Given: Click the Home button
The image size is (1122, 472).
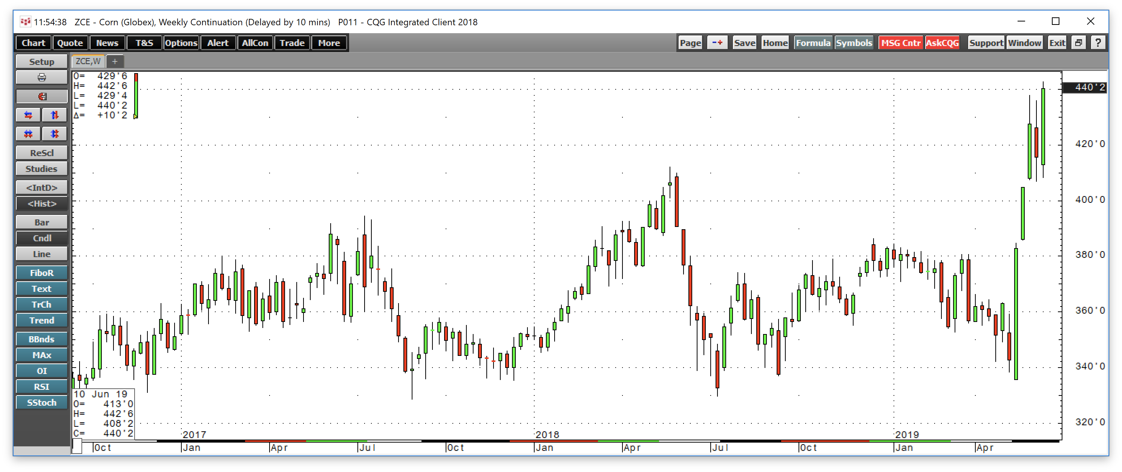Looking at the screenshot, I should click(775, 43).
